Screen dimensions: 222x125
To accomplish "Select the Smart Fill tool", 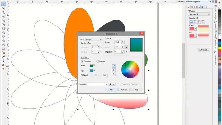I will click(3, 24).
